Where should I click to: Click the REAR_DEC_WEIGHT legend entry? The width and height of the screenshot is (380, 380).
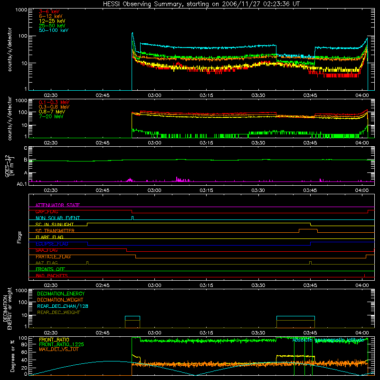(58, 313)
